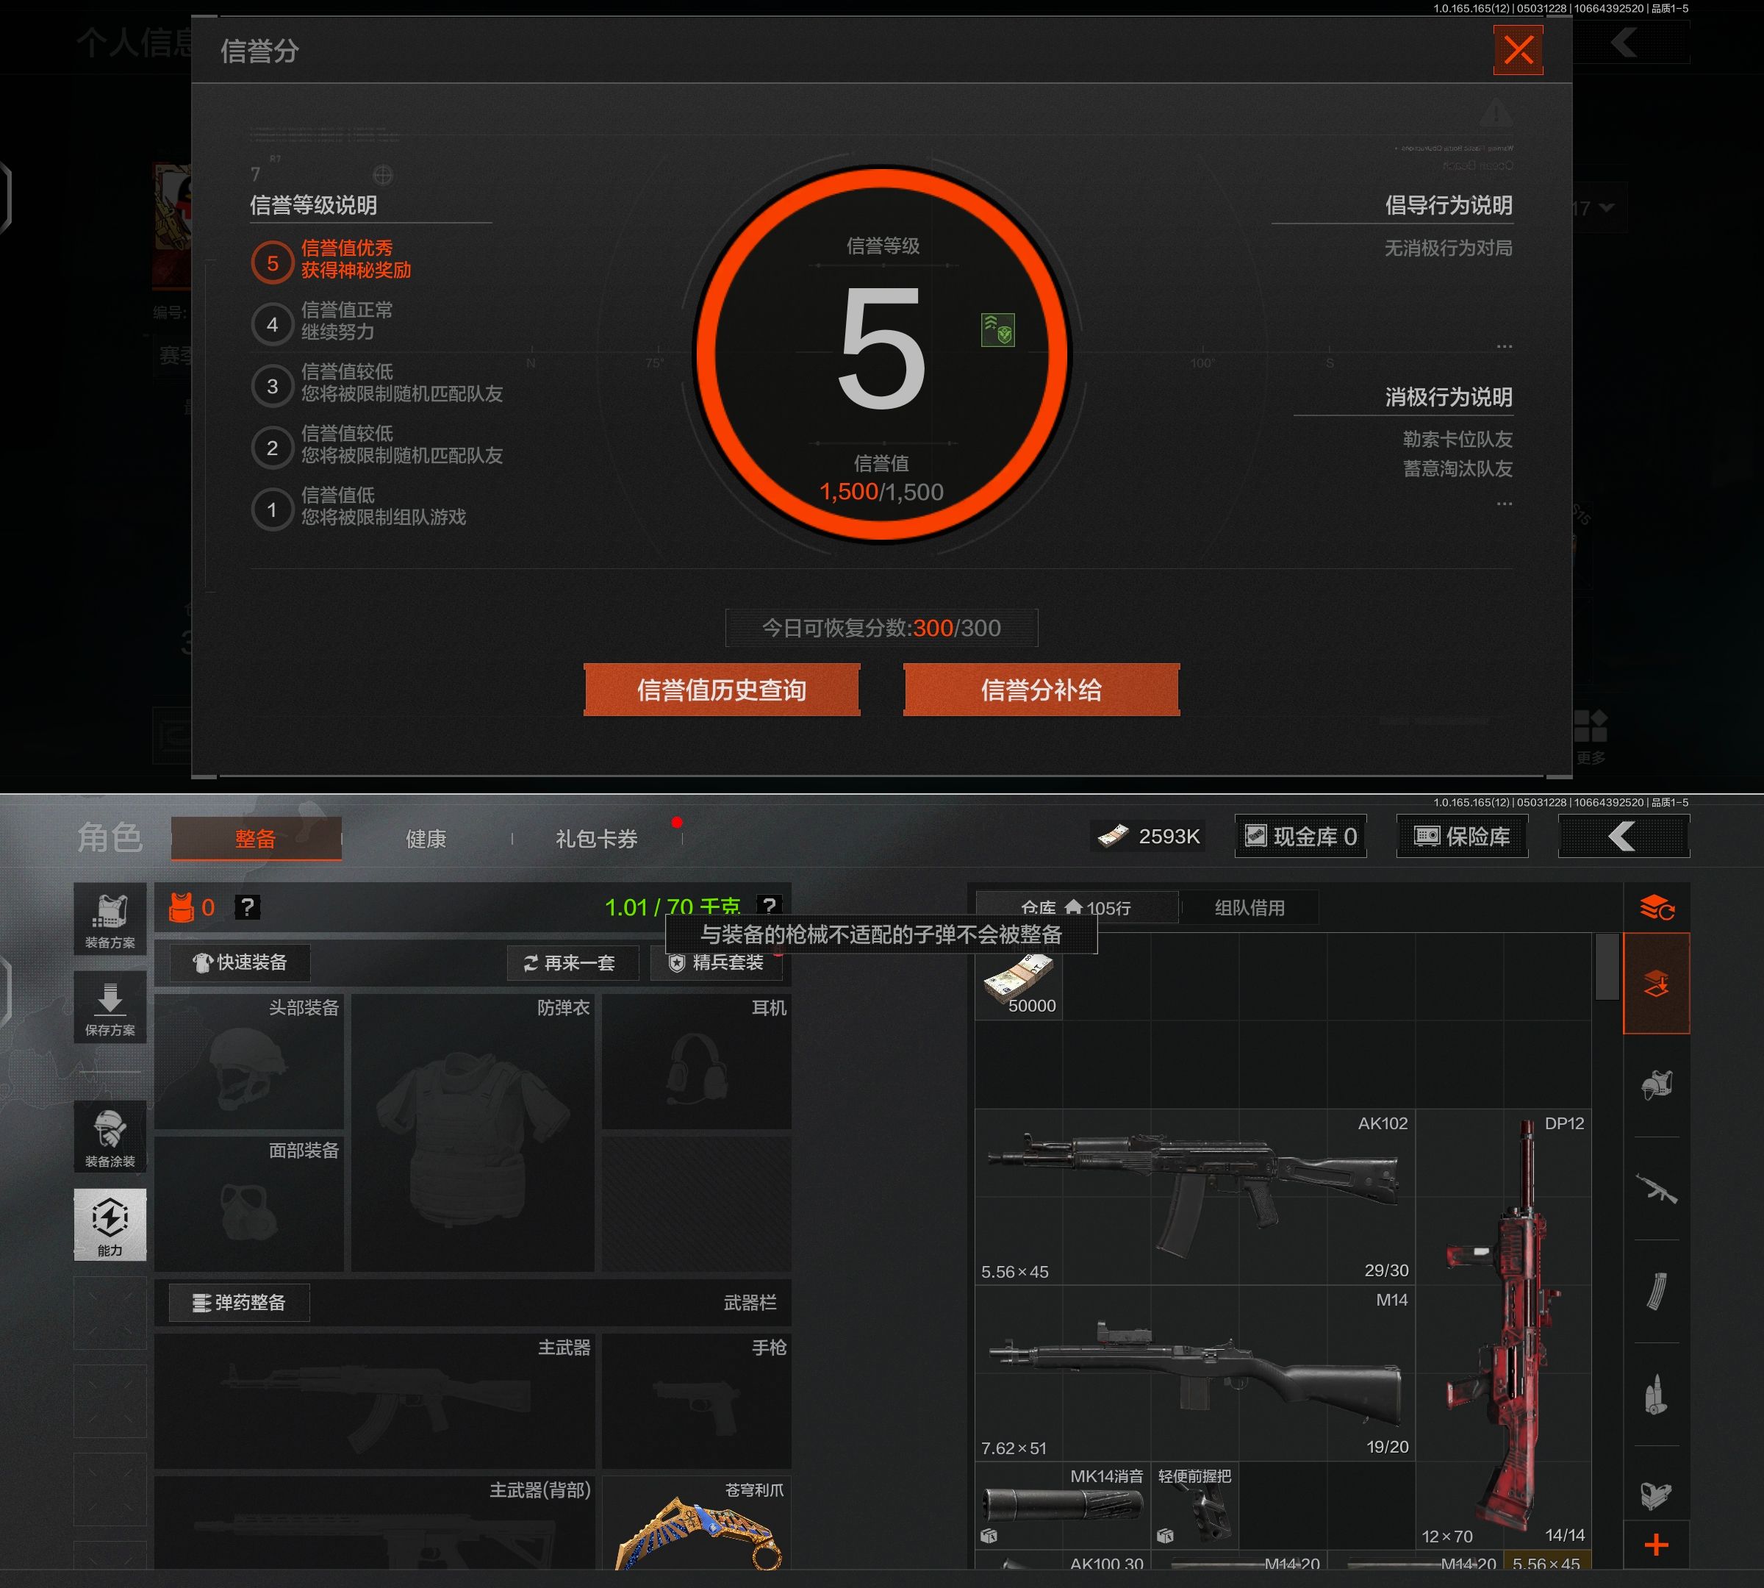This screenshot has height=1588, width=1764.
Task: Expand more under 倡导行为说明
Action: click(x=1504, y=346)
